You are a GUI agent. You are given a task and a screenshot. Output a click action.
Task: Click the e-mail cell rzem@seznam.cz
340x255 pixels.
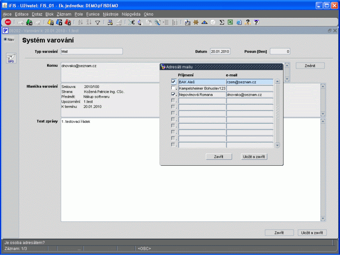tap(249, 82)
